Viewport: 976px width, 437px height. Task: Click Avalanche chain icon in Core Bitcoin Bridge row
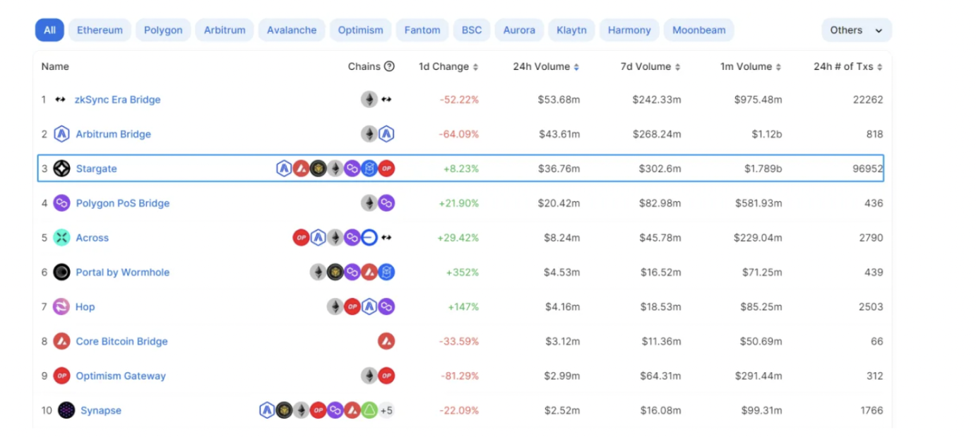[386, 342]
